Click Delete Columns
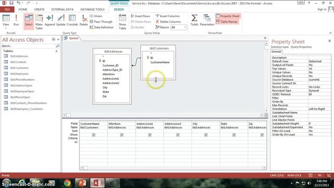 coord(168,21)
